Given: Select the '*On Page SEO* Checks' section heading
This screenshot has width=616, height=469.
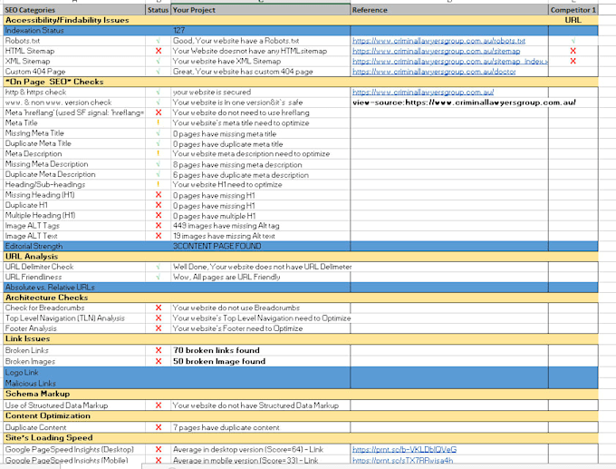Looking at the screenshot, I should [54, 82].
